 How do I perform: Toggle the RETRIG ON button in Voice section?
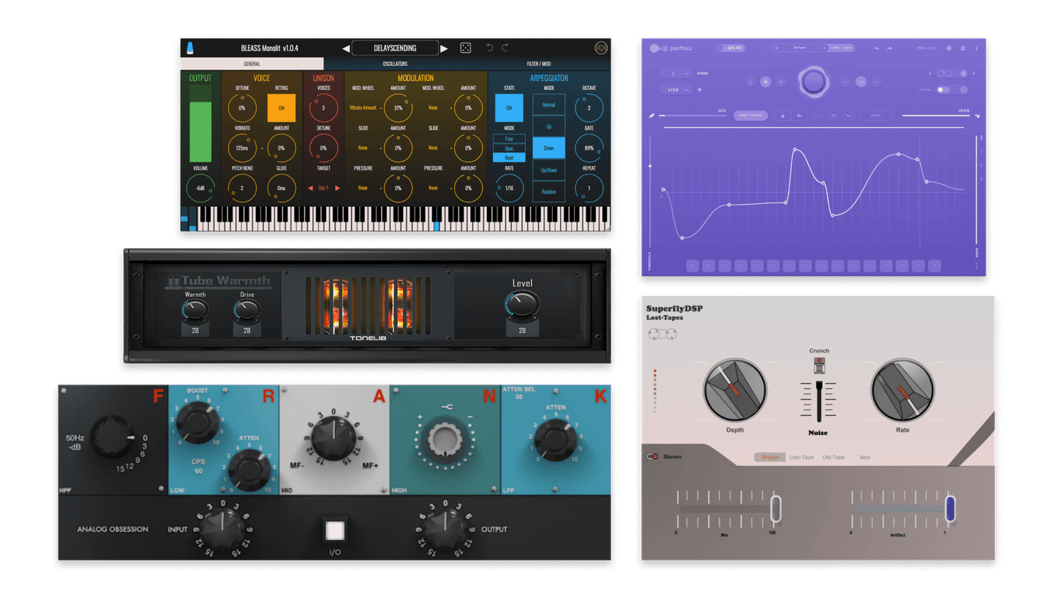pos(282,108)
